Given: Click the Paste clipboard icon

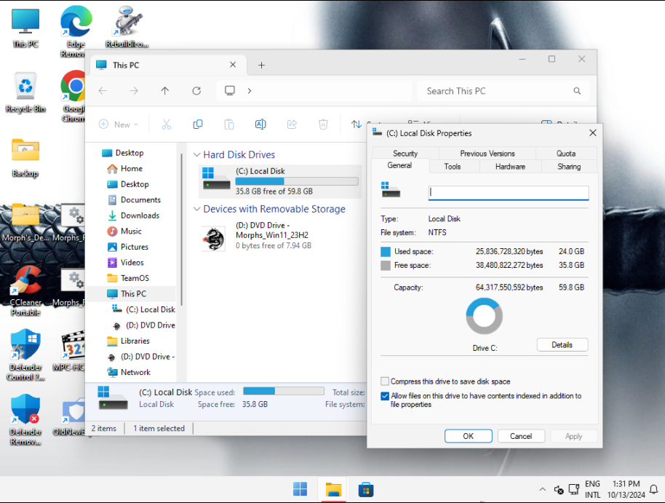Looking at the screenshot, I should (x=229, y=124).
